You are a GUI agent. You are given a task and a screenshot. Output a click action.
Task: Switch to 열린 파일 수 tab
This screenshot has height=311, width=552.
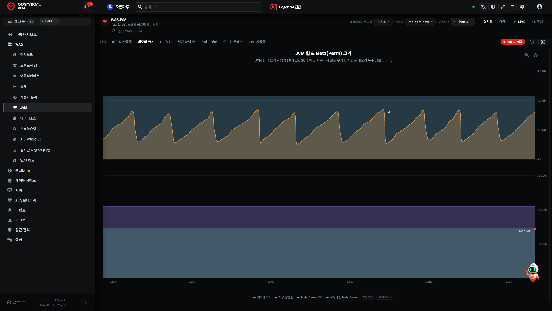pos(186,42)
